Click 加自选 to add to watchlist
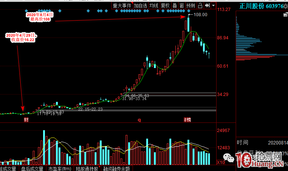288x171 pixels. [x=141, y=6]
